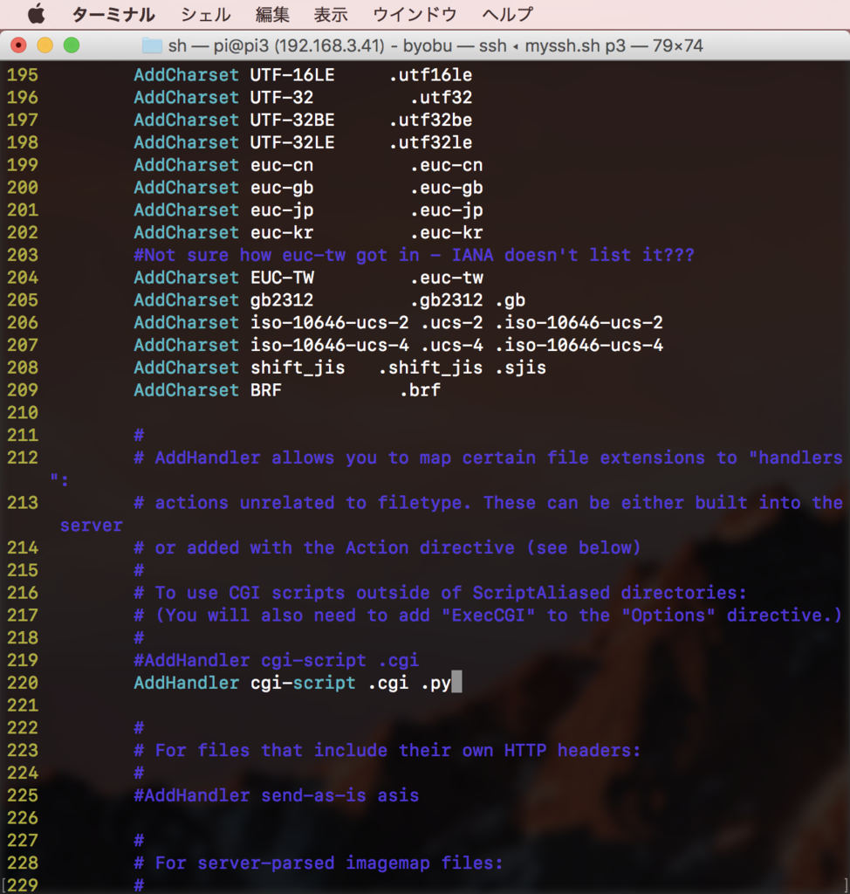Click .utf32le extension on line 198
Image resolution: width=850 pixels, height=894 pixels.
tap(430, 142)
